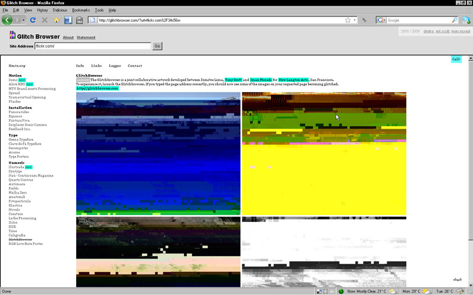Go back with the green Back arrow
Image resolution: width=473 pixels, height=295 pixels.
click(7, 20)
